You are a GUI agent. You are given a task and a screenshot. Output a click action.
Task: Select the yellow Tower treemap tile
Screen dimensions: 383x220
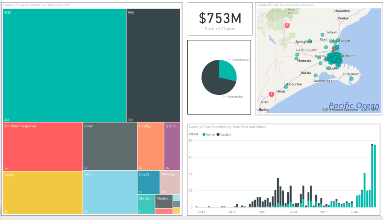coord(43,192)
